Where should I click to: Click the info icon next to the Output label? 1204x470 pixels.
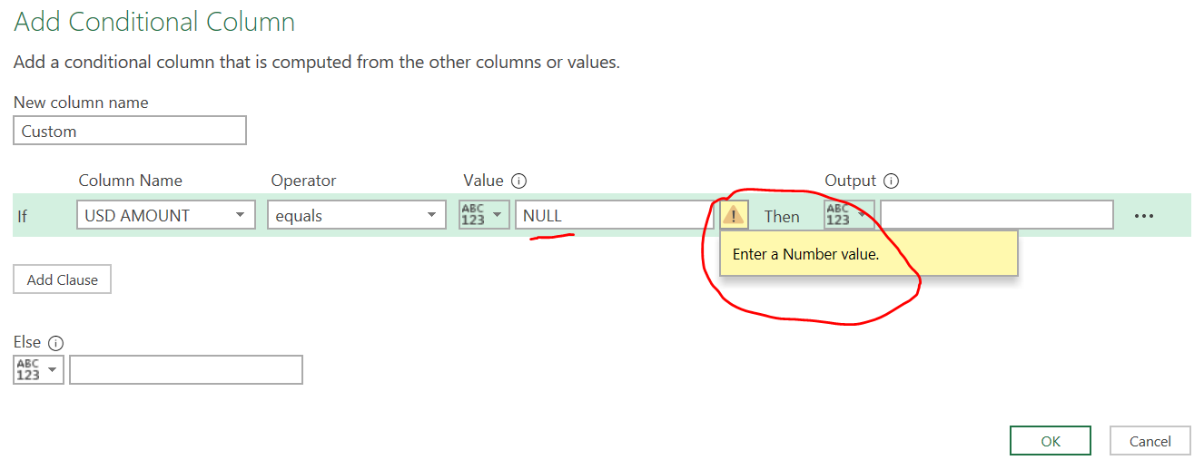(x=892, y=181)
